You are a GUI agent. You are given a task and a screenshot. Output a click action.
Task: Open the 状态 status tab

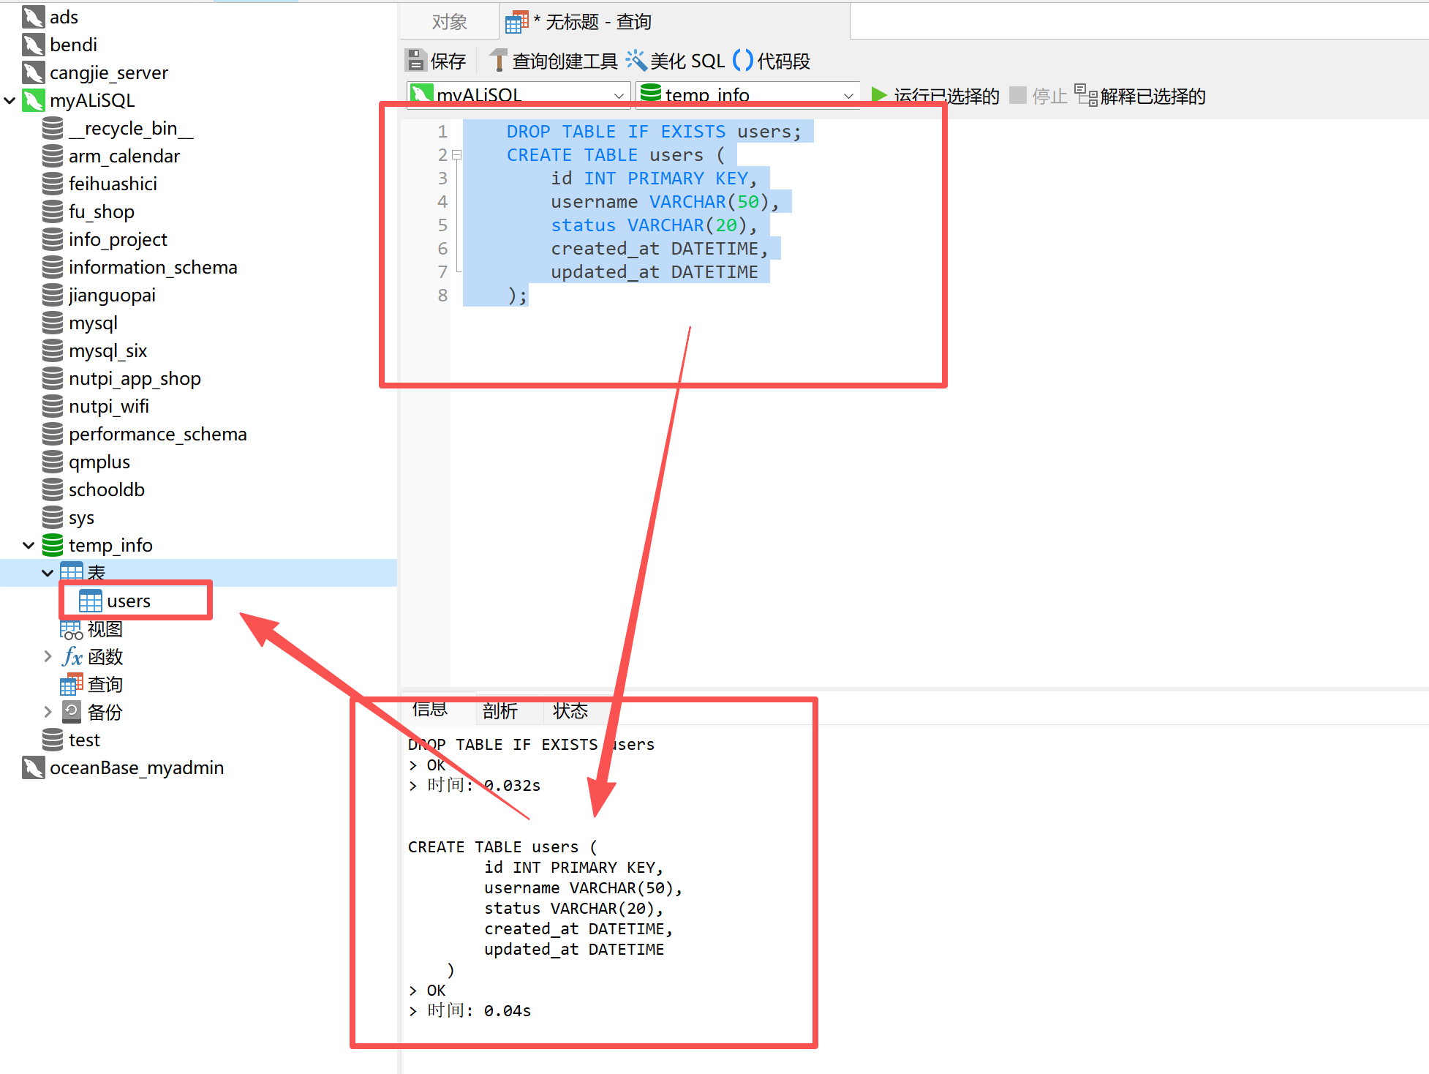(x=570, y=710)
